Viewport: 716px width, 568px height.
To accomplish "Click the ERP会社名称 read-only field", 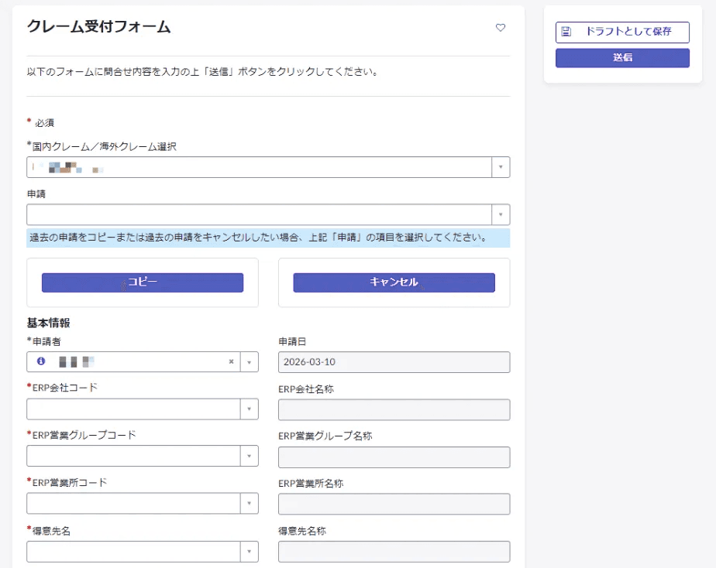I will [394, 409].
